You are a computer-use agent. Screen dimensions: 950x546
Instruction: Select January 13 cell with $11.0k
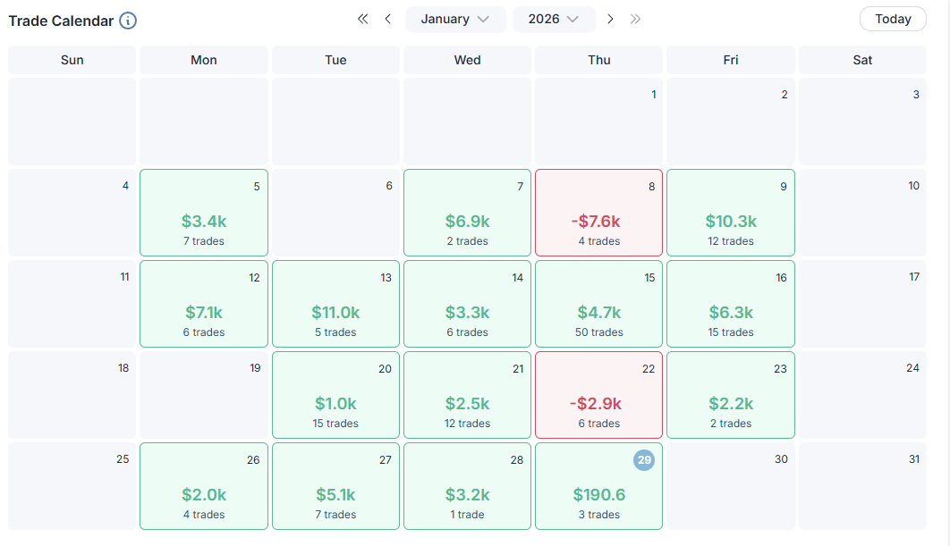point(335,304)
